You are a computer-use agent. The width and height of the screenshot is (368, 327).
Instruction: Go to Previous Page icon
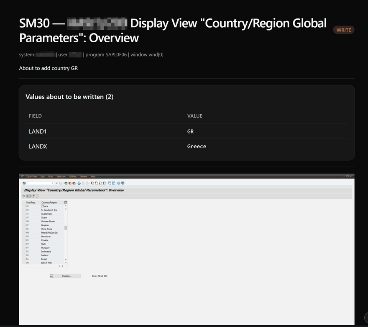pos(96,183)
